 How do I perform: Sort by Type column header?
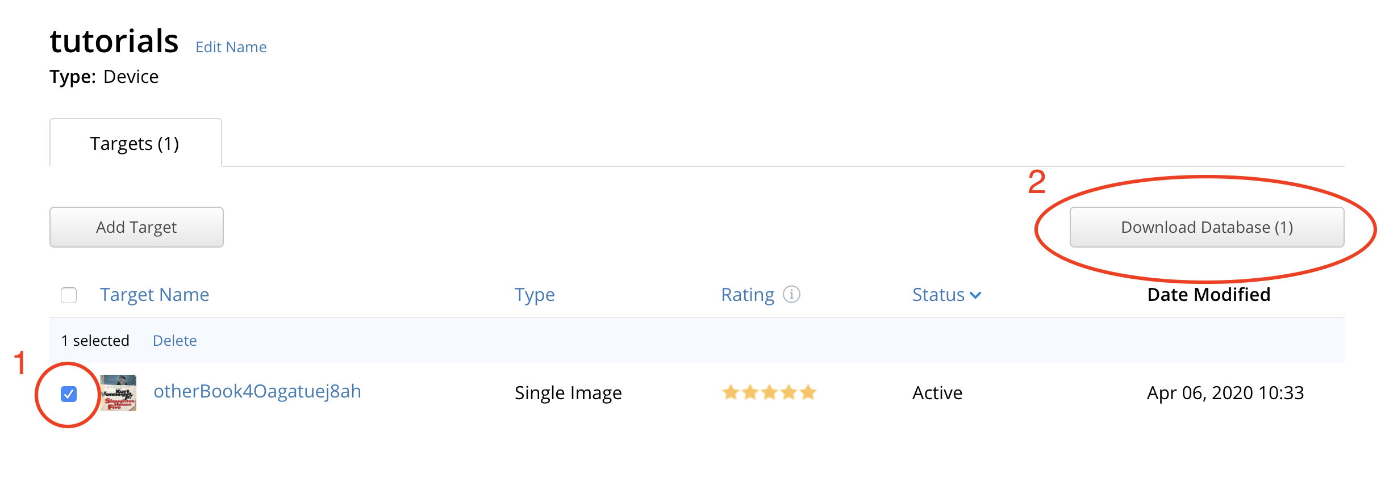(535, 295)
